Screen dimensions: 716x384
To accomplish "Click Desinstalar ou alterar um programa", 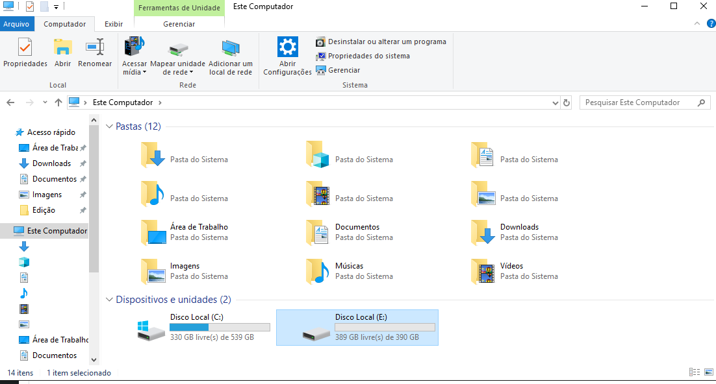I will [x=381, y=42].
